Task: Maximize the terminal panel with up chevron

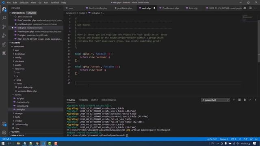Action: tap(250, 100)
